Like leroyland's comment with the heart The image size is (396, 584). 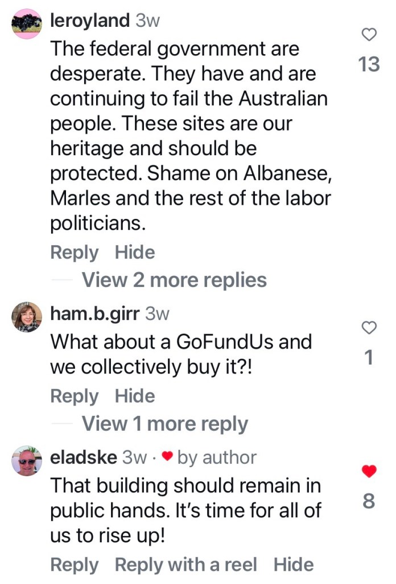tap(369, 35)
